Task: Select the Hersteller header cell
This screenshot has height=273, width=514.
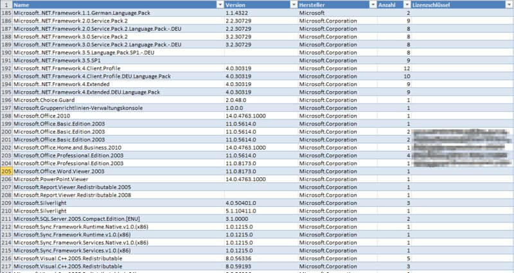Action: coord(337,5)
